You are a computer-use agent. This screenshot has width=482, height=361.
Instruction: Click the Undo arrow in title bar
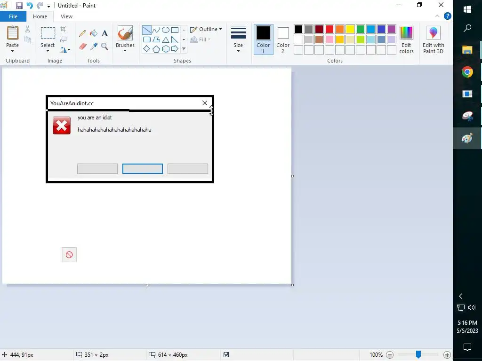point(30,6)
